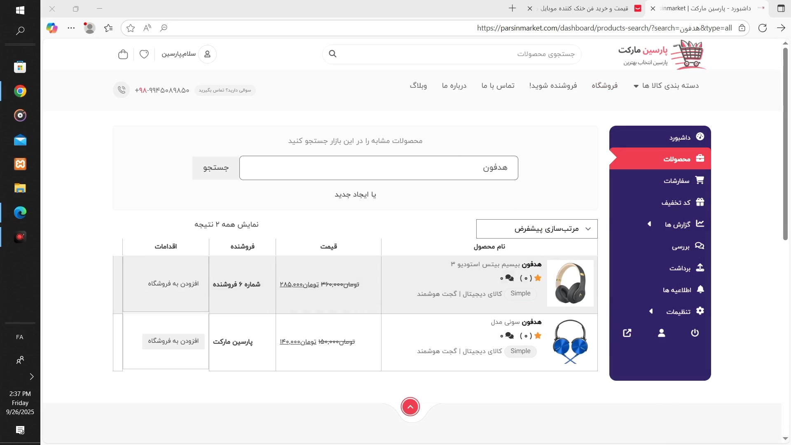The width and height of the screenshot is (791, 445).
Task: Add the Sony headphone to the store
Action: [x=173, y=341]
